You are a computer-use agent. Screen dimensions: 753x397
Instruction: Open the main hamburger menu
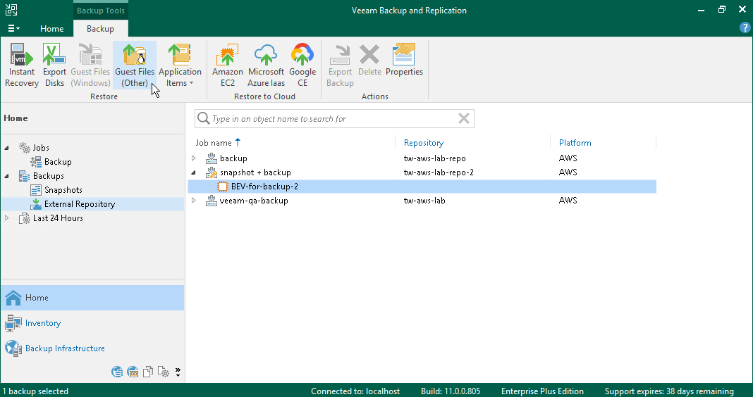13,29
